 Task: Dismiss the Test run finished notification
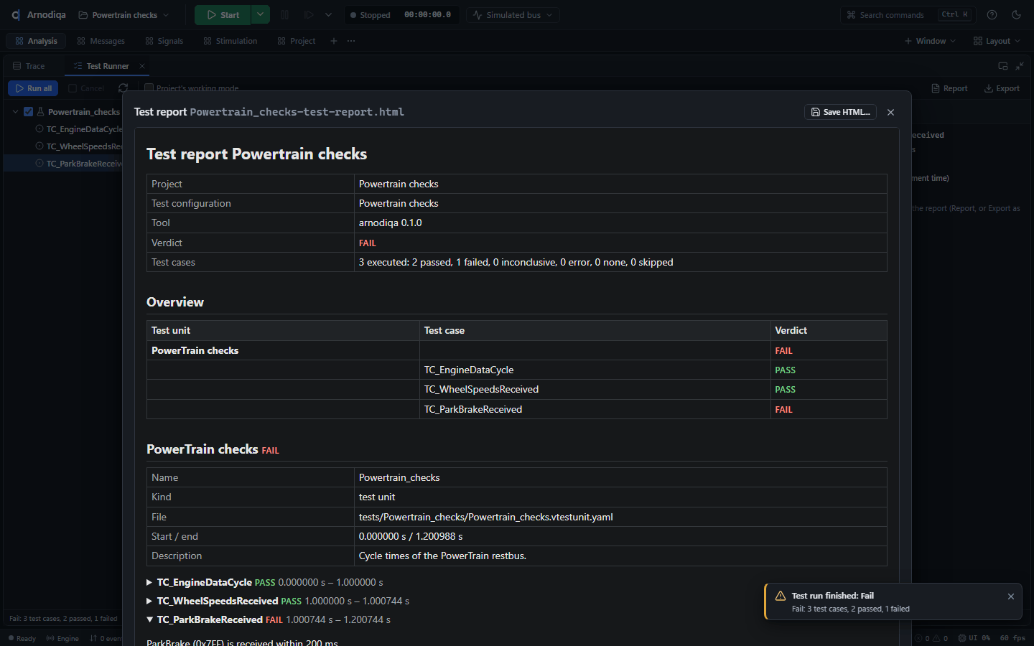[x=1011, y=596]
